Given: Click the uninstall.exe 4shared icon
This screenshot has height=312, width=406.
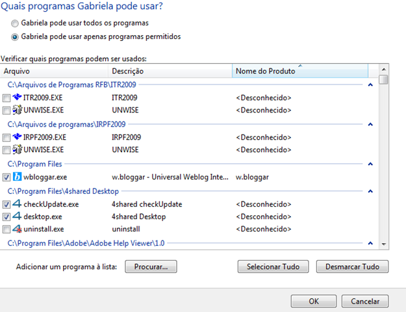Looking at the screenshot, I should point(17,229).
